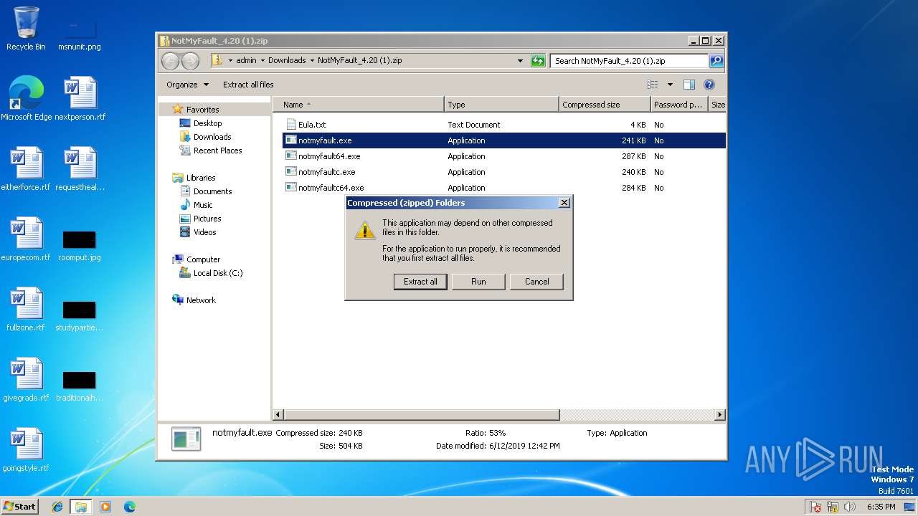The height and width of the screenshot is (516, 918).
Task: Select fullzone.rtf on desktop
Action: pos(26,310)
